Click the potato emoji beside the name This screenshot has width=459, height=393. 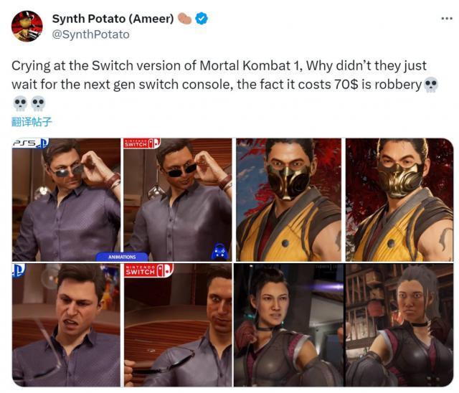184,19
